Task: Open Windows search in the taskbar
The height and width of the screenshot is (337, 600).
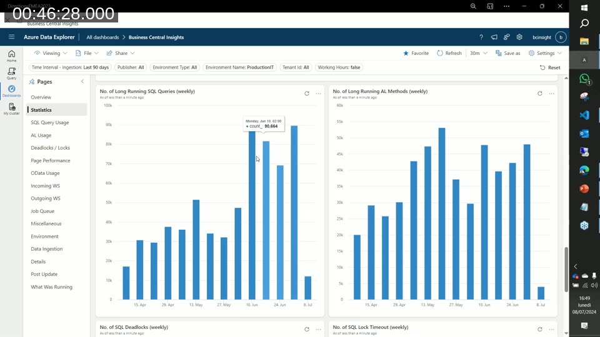Action: pyautogui.click(x=584, y=24)
